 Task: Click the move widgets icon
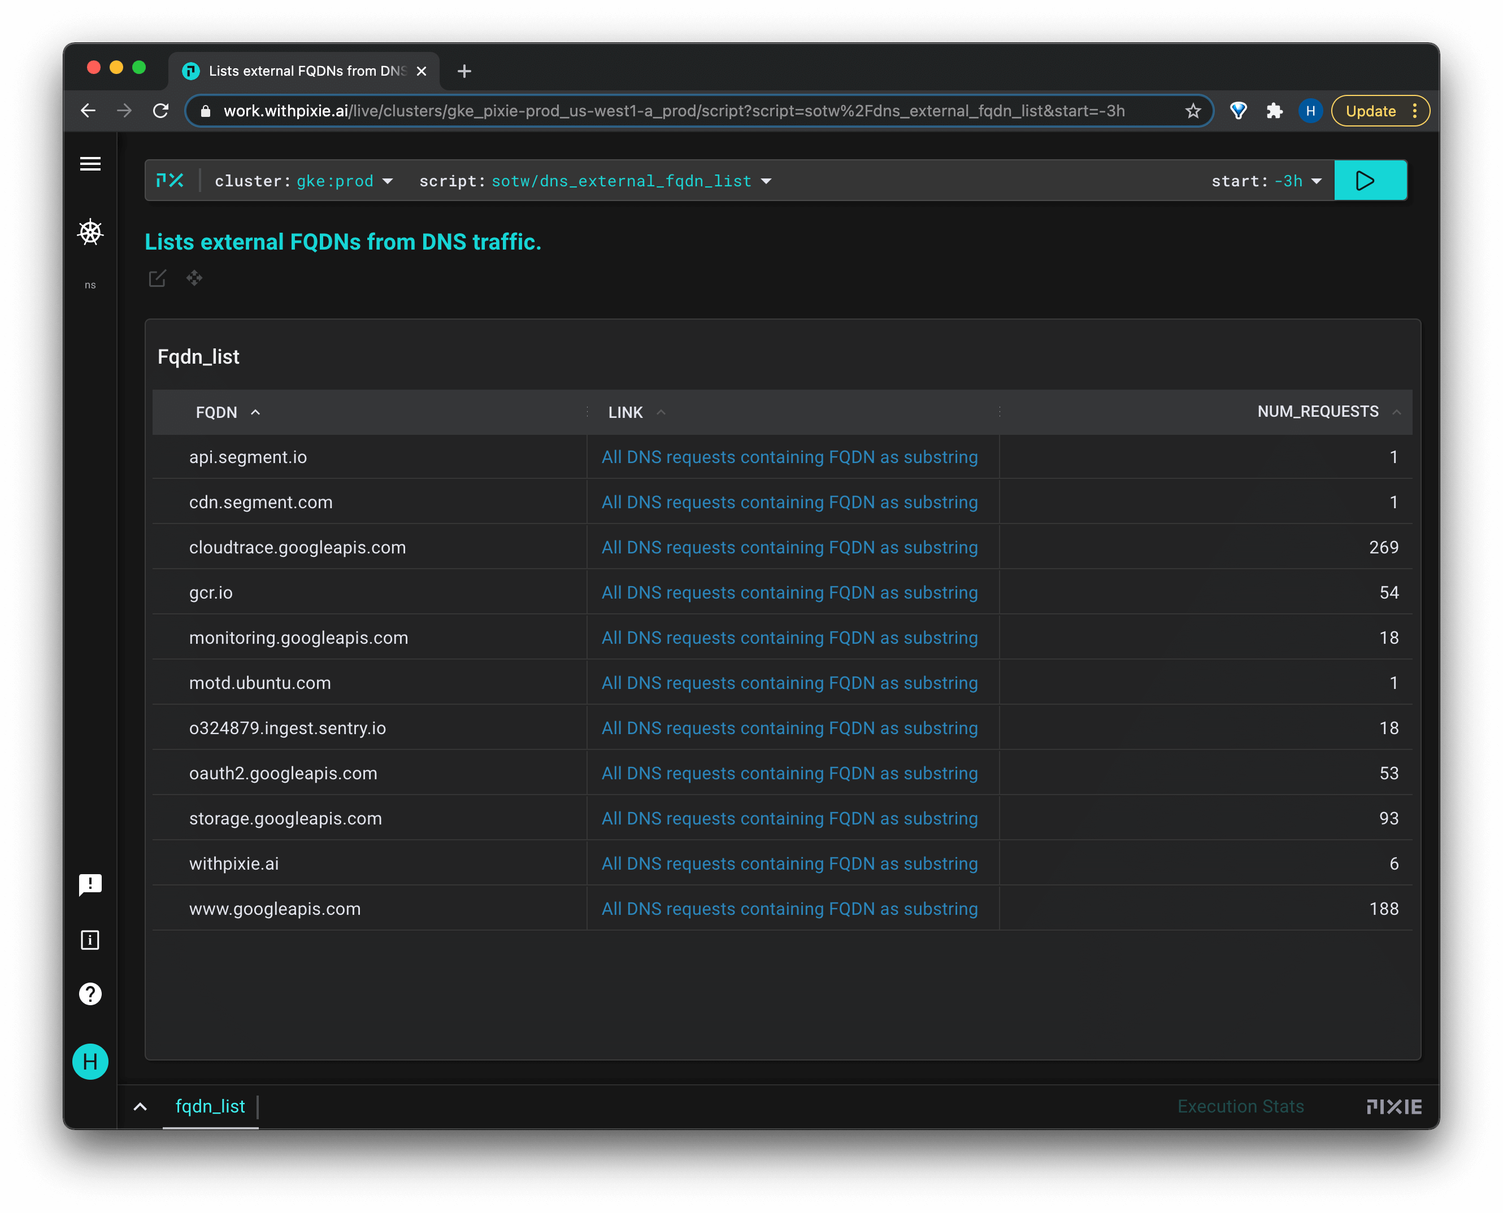194,278
